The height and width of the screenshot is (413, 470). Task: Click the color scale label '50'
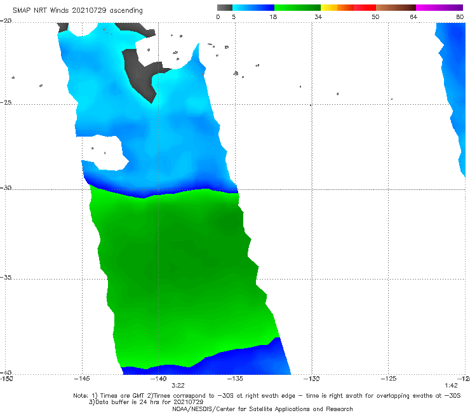[x=375, y=17]
